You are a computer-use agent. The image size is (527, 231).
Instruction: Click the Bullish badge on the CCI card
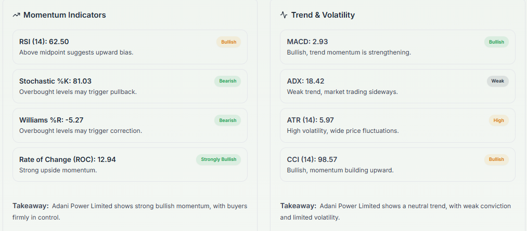(x=496, y=159)
